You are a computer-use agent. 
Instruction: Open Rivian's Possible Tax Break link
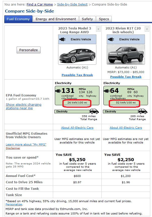tap(126, 77)
